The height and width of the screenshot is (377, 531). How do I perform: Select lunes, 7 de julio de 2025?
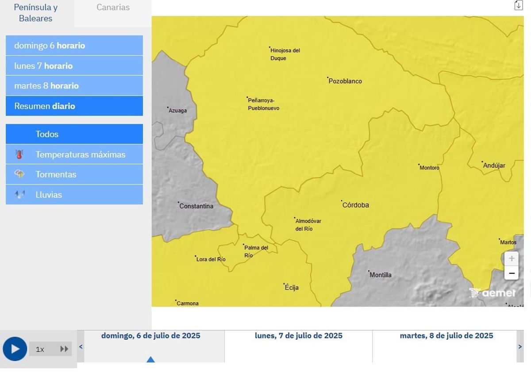299,336
